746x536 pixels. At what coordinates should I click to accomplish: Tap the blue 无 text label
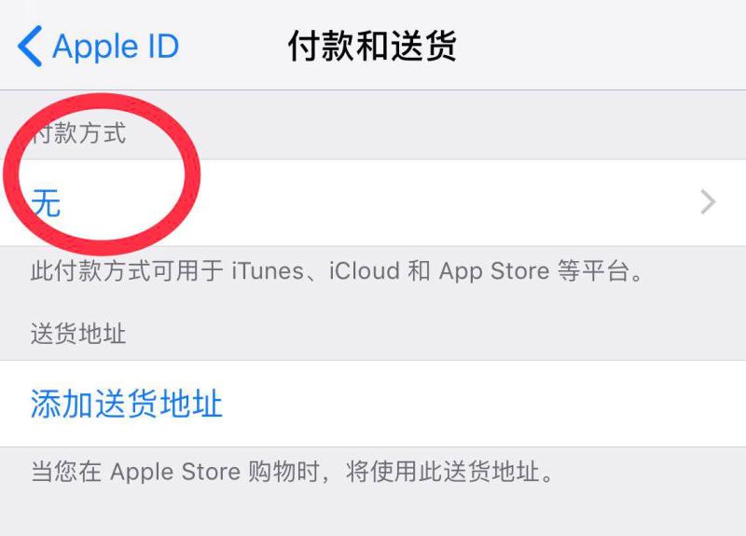point(46,202)
